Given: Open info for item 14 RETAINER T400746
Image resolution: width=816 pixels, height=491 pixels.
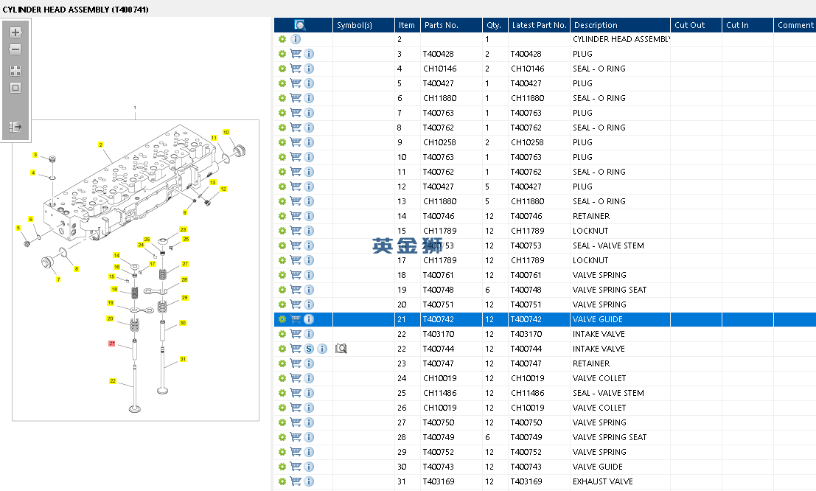Looking at the screenshot, I should click(309, 216).
